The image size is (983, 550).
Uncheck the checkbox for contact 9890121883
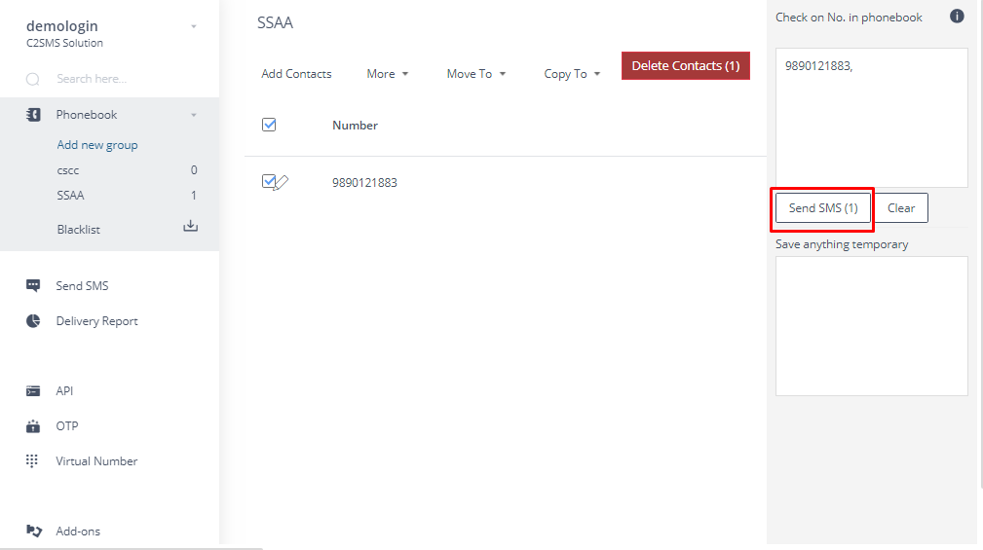pyautogui.click(x=268, y=182)
